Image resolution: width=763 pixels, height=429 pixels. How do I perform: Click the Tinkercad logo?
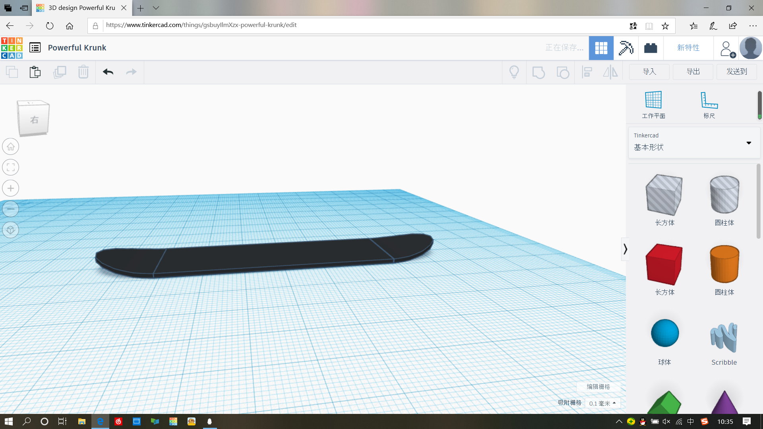(12, 48)
